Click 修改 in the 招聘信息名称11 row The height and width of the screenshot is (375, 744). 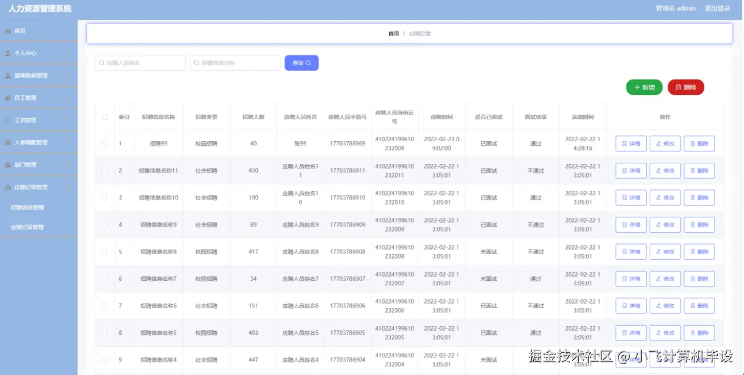coord(665,171)
